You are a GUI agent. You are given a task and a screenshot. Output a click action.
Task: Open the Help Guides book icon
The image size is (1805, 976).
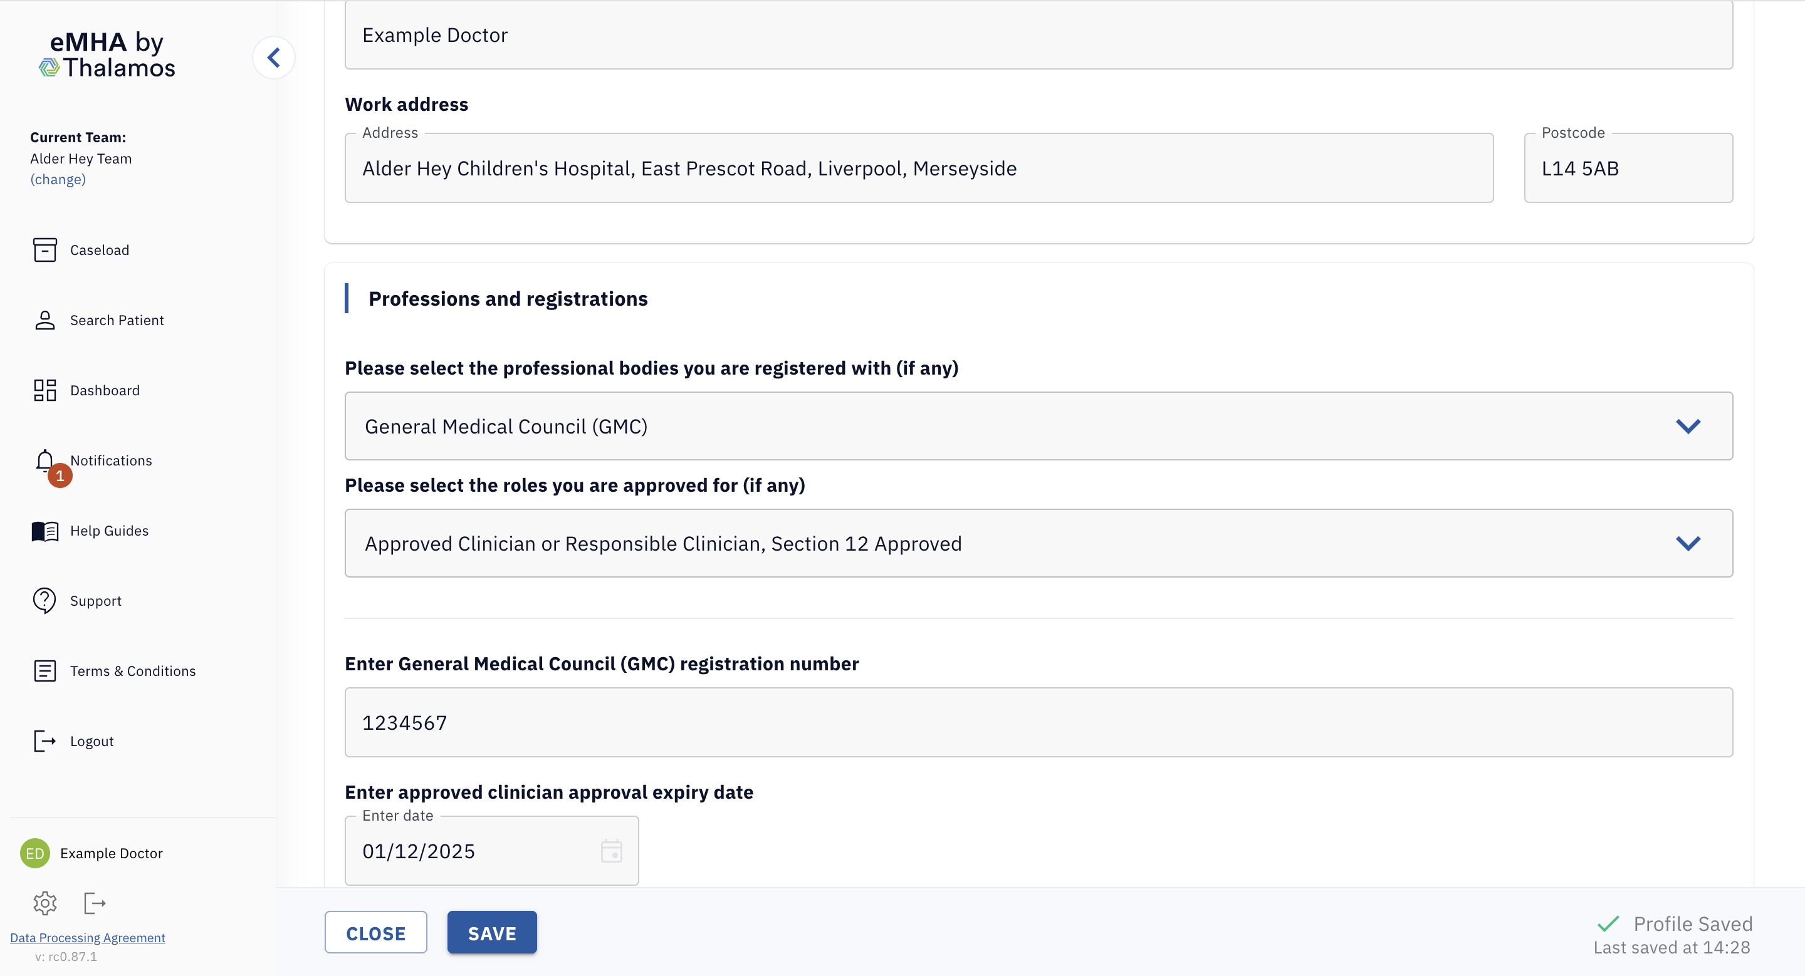[x=45, y=531]
